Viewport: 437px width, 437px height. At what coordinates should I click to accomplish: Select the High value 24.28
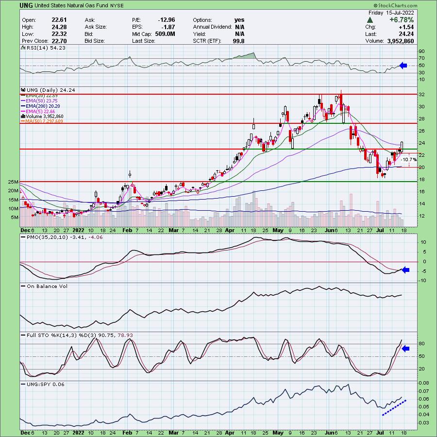tap(59, 27)
